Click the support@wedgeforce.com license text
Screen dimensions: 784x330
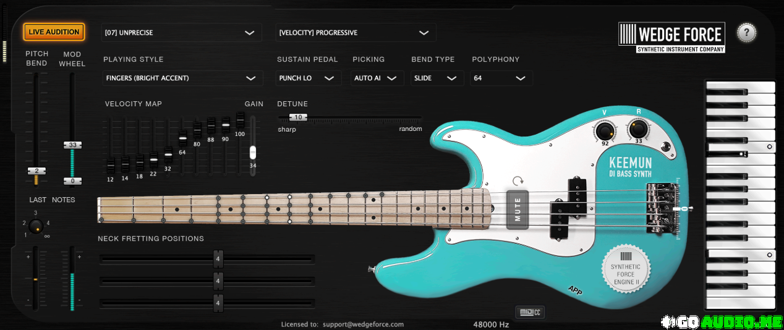point(363,324)
